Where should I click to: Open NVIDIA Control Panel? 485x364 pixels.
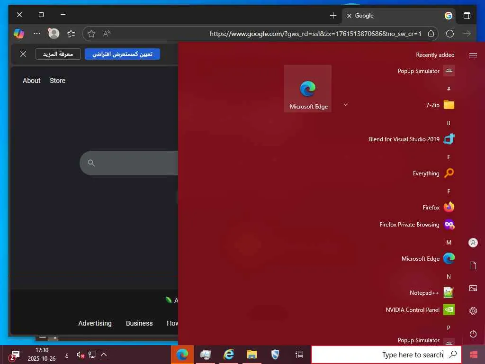click(420, 309)
